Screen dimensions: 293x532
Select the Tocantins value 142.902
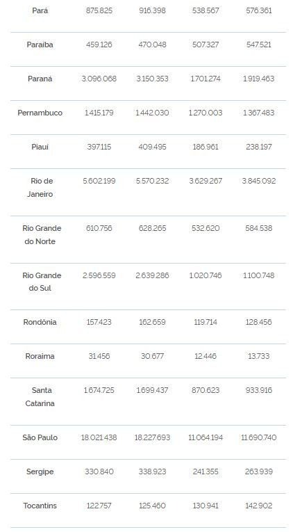tap(259, 506)
